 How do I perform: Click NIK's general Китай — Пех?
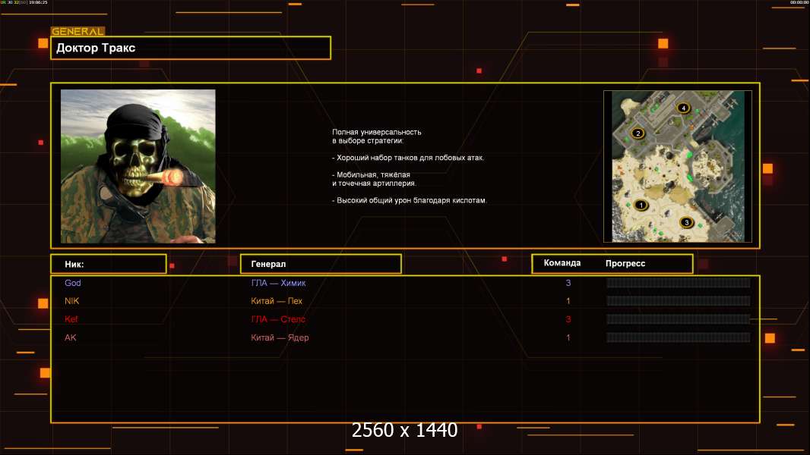[x=277, y=301]
